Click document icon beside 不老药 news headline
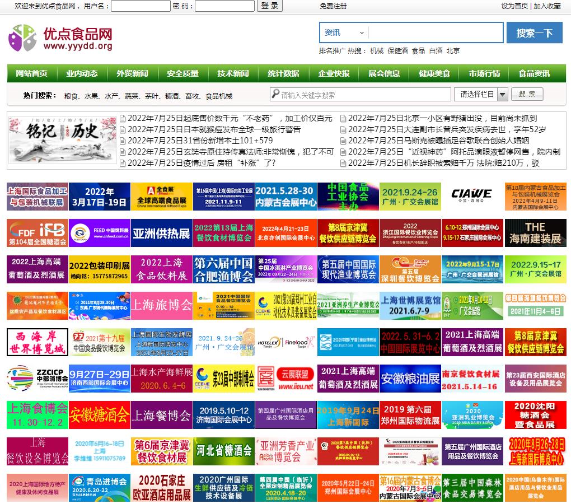Image resolution: width=571 pixels, height=504 pixels. 123,118
